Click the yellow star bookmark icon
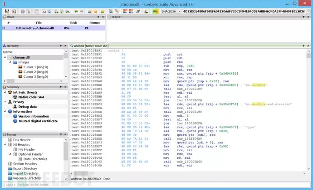This screenshot has height=190, width=313. click(x=97, y=11)
